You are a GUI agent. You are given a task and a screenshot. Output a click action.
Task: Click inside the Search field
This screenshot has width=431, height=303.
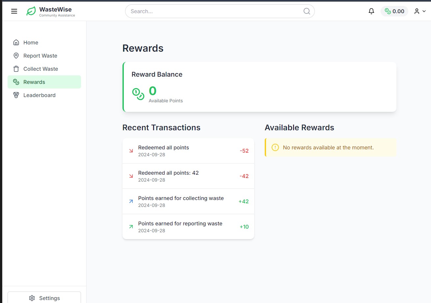click(217, 11)
